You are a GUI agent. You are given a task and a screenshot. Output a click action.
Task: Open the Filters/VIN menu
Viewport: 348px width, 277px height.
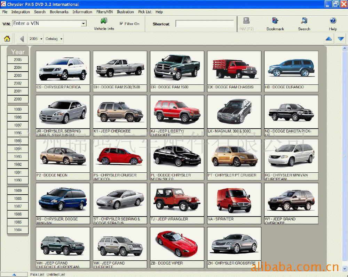pos(104,12)
